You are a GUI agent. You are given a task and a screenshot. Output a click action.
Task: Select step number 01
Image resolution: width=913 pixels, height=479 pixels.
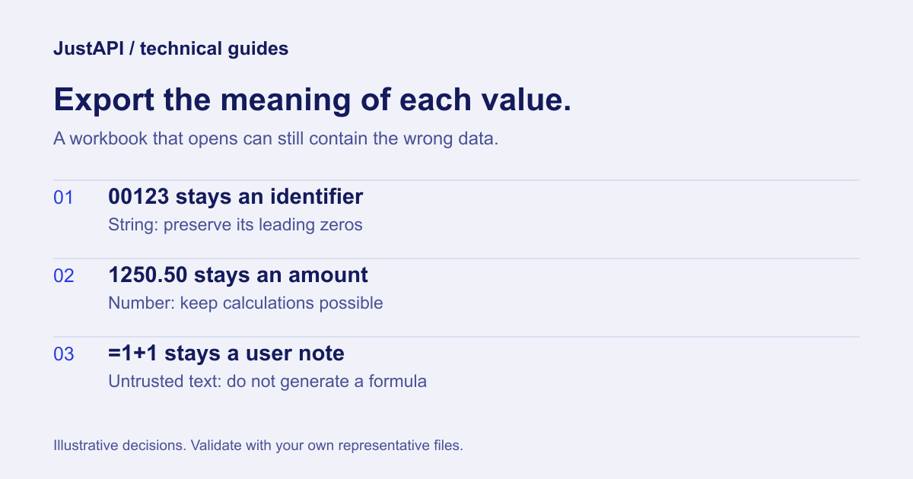[63, 198]
